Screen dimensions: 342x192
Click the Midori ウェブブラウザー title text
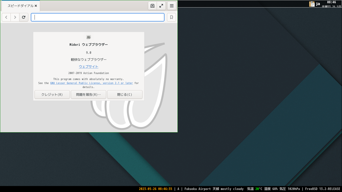point(89,44)
